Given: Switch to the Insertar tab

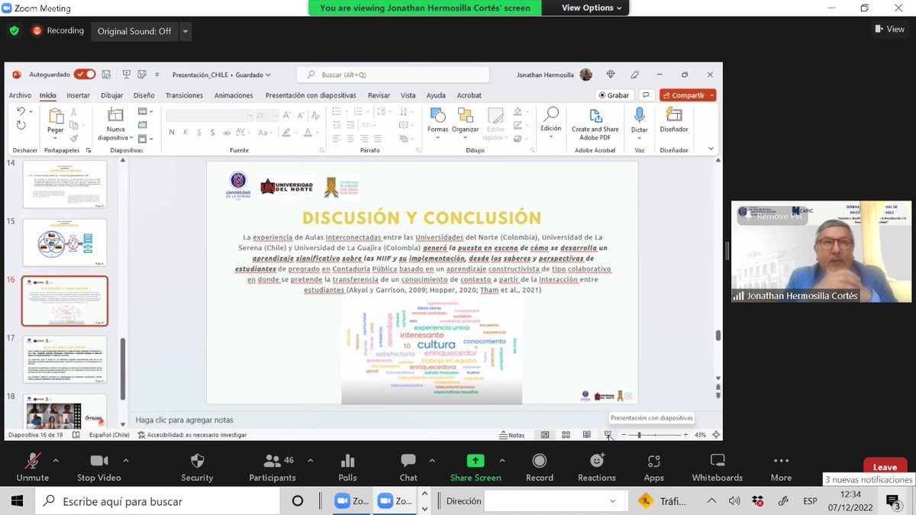Looking at the screenshot, I should [78, 95].
